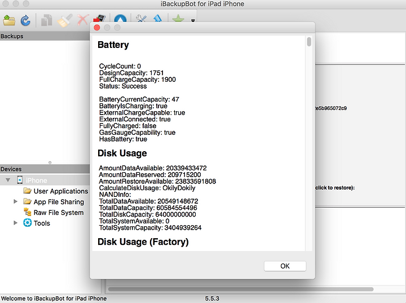Image resolution: width=406 pixels, height=303 pixels.
Task: Click the App File Sharing folder icon
Action: click(27, 201)
